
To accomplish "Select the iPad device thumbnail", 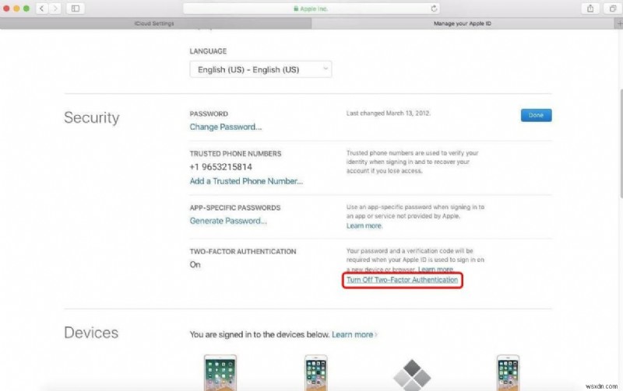I will coord(220,373).
